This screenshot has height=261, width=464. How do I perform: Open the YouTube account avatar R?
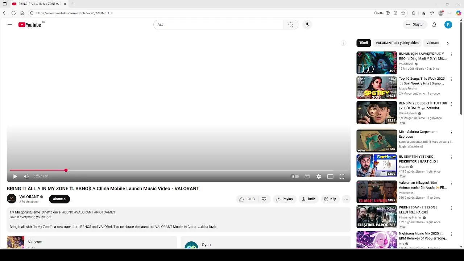click(448, 25)
